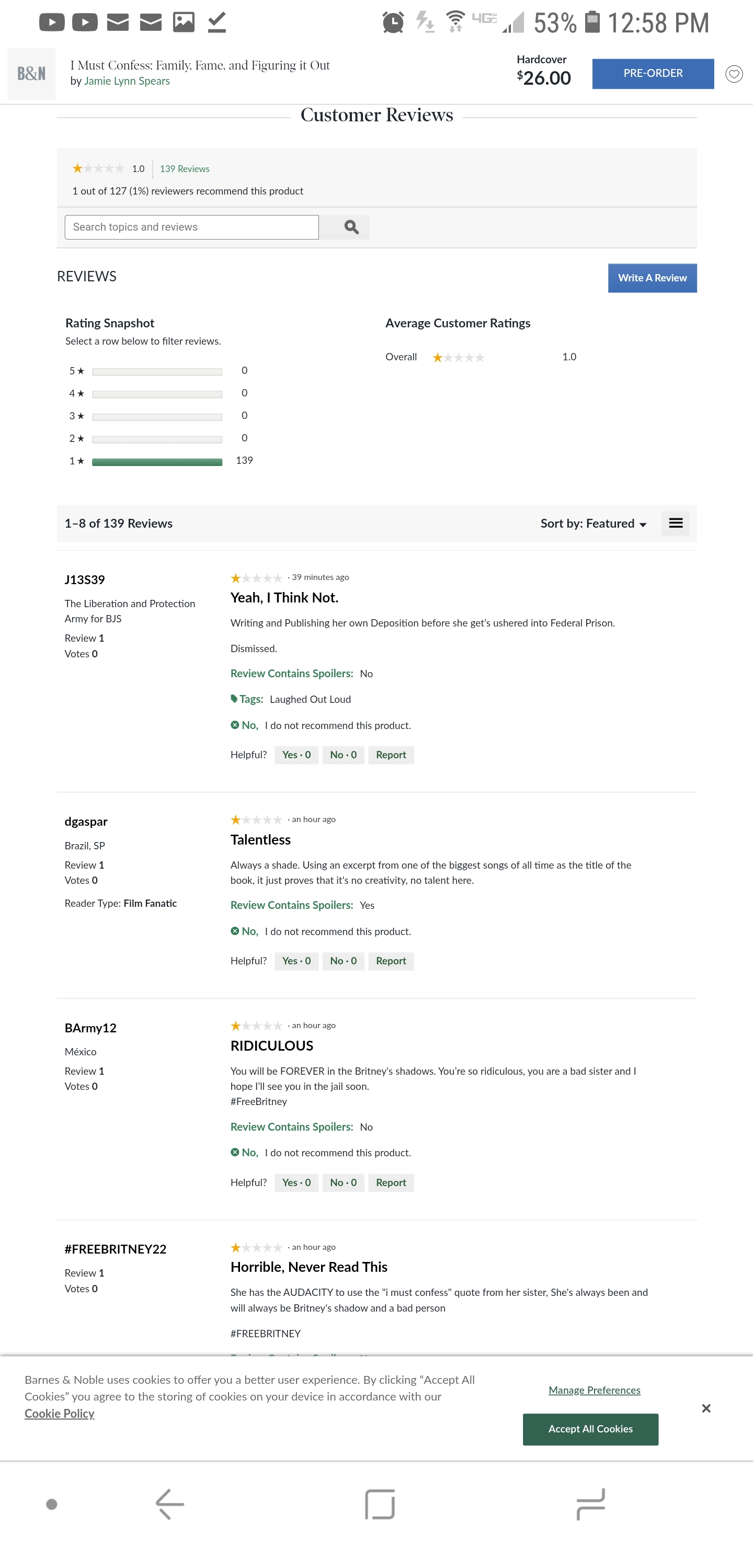Open the review filter hamburger menu

[x=676, y=523]
